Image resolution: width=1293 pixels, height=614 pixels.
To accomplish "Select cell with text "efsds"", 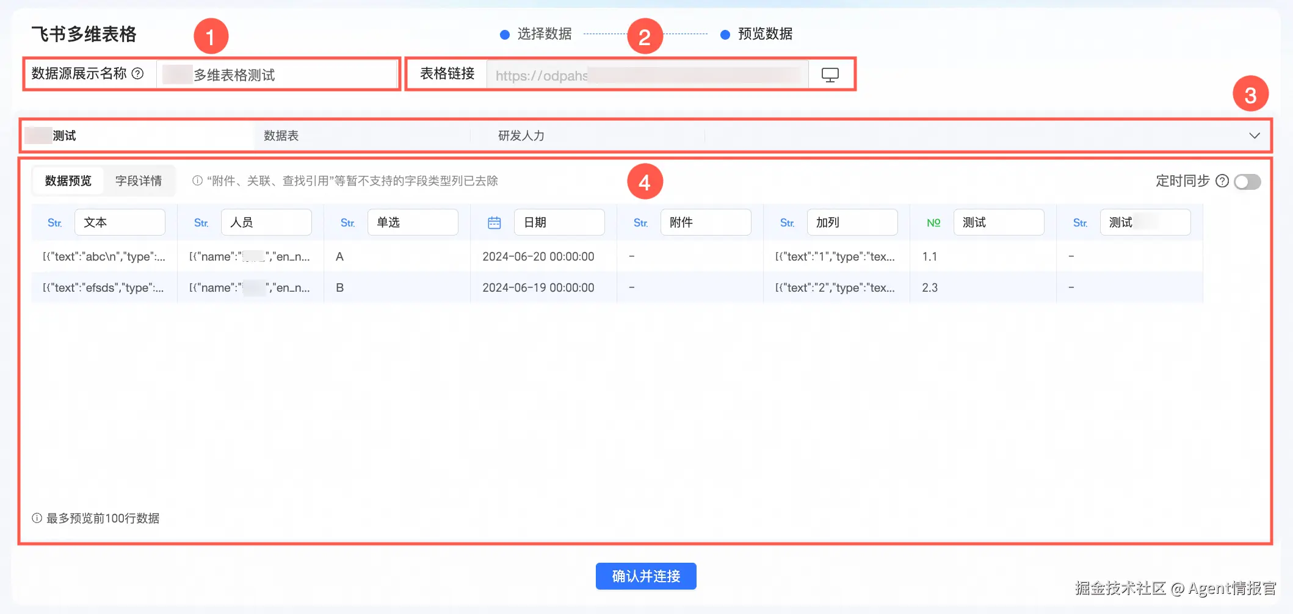I will click(104, 287).
